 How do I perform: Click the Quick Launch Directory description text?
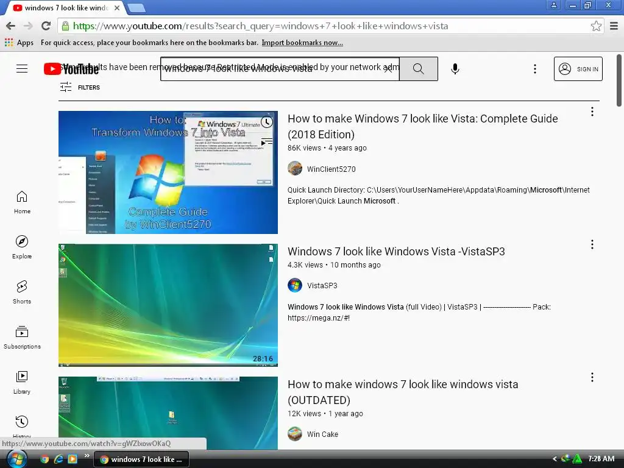[x=439, y=196]
